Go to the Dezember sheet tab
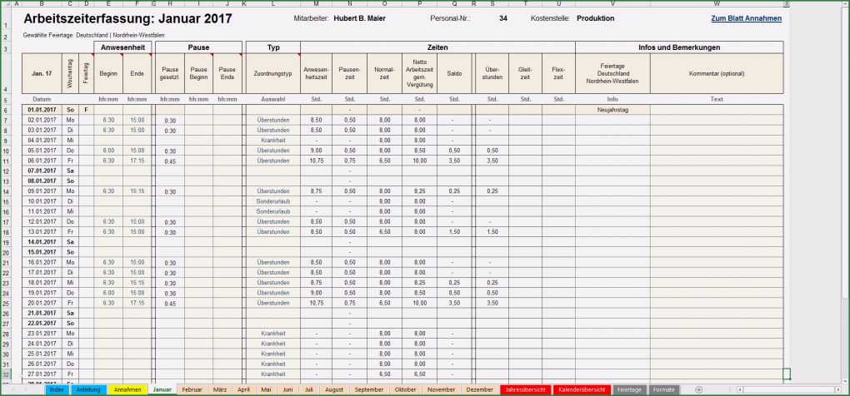This screenshot has height=396, width=850. 480,389
